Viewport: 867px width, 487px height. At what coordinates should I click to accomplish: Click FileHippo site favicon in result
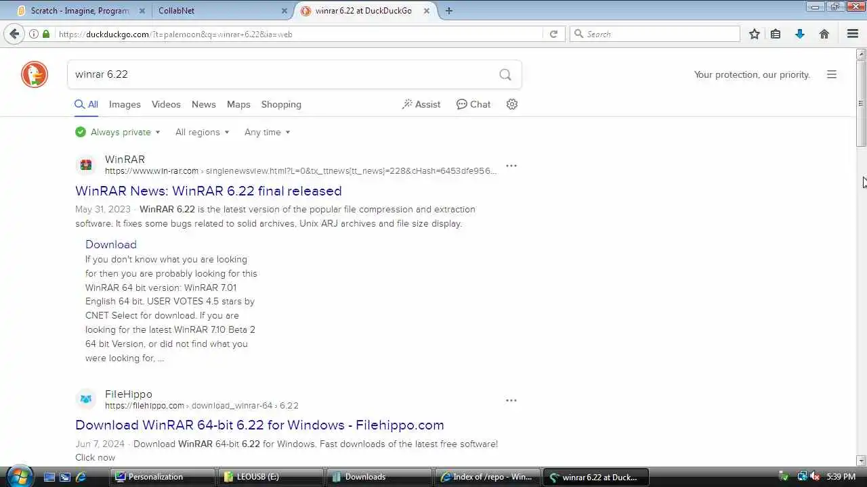pos(86,399)
